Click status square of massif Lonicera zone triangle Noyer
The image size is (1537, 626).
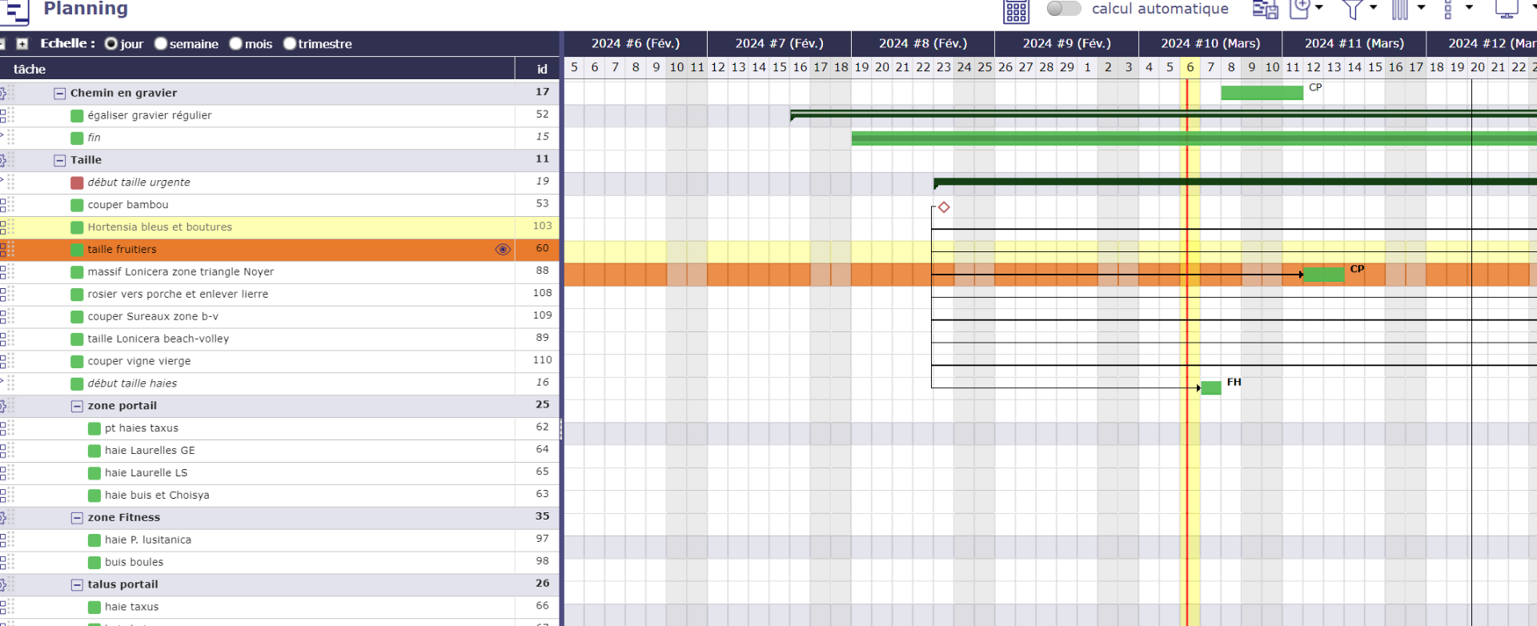coord(77,273)
